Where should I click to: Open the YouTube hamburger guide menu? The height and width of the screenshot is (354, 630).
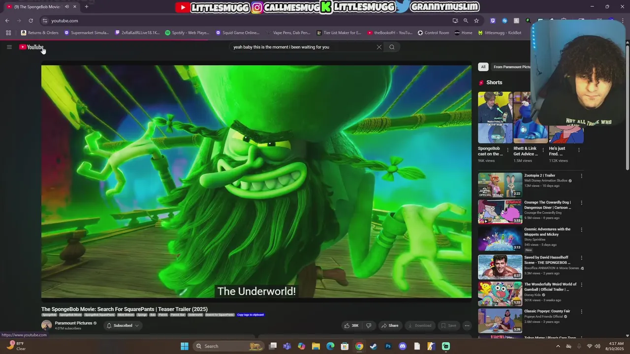pos(9,47)
